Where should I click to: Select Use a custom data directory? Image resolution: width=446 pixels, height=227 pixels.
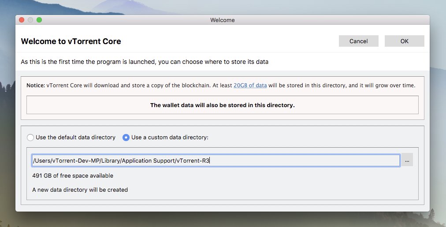click(x=165, y=138)
